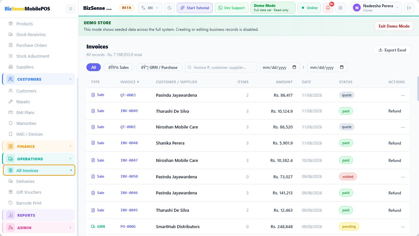Click Start Tutorial button

click(195, 8)
